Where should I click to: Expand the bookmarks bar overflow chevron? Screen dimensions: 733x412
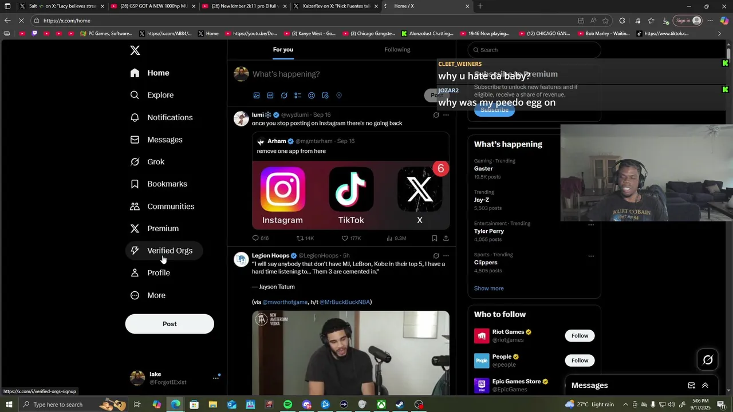[x=720, y=34]
